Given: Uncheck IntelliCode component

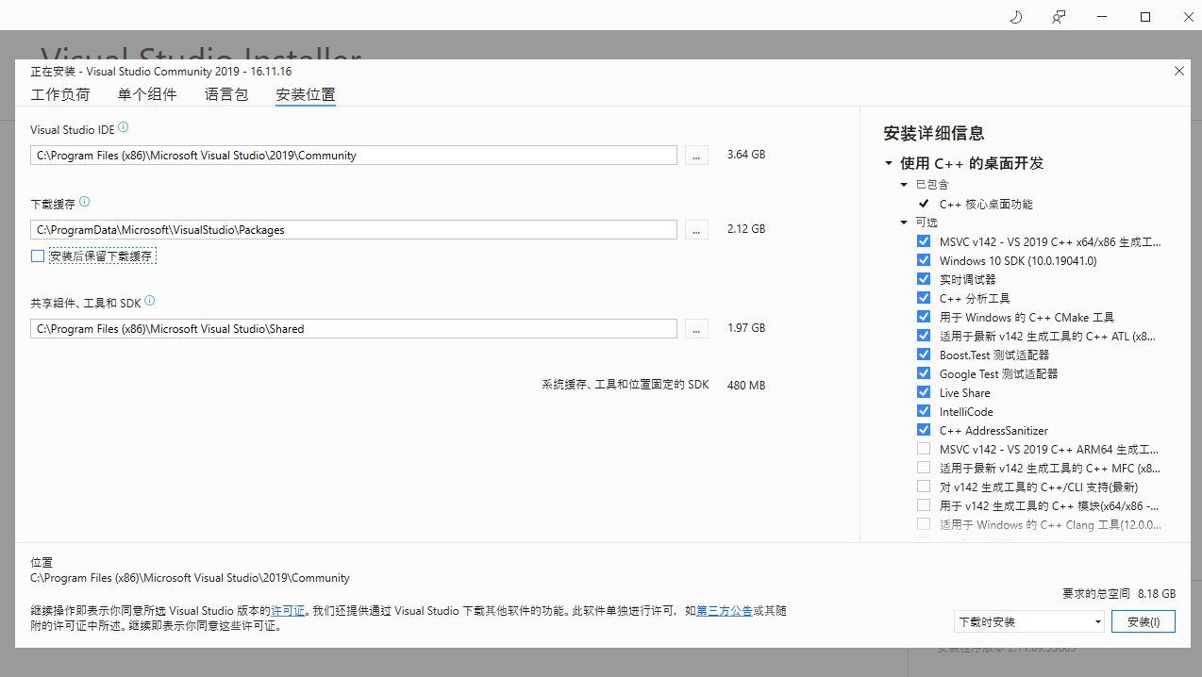Looking at the screenshot, I should 924,411.
